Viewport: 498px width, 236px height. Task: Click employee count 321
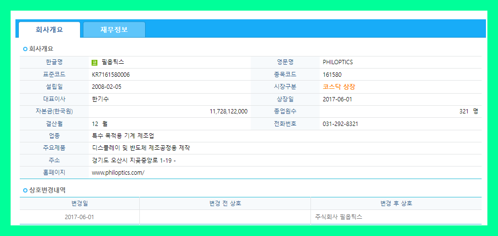[464, 111]
